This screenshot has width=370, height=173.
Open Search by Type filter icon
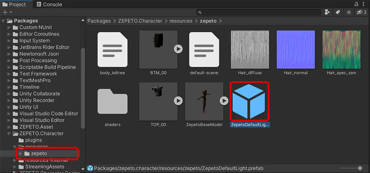(x=327, y=12)
